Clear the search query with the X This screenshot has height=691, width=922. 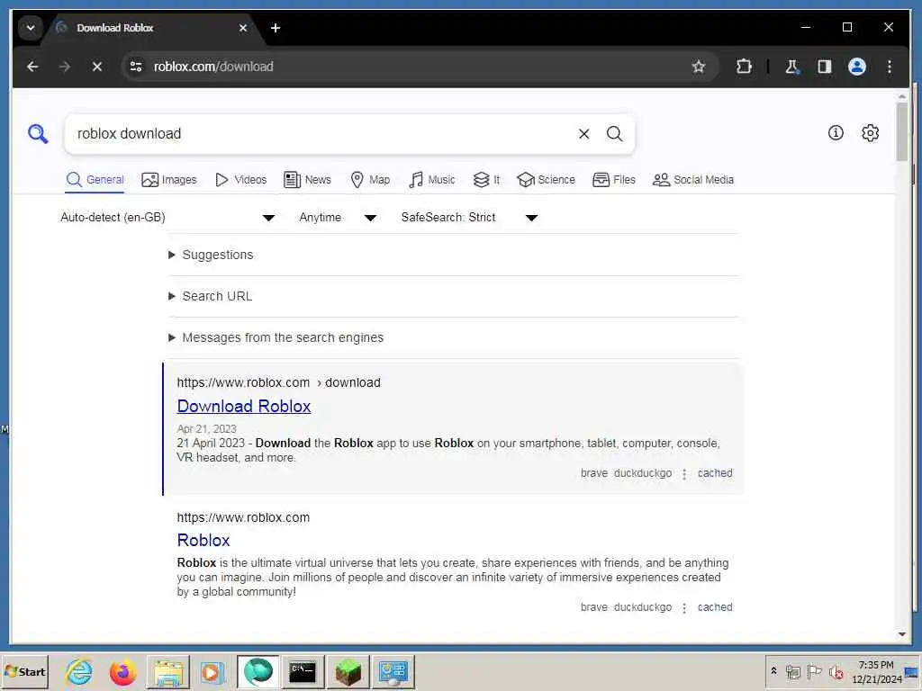583,134
